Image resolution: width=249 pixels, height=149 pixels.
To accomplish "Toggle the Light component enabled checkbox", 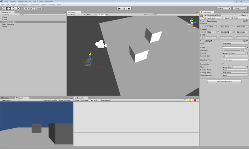I will tap(206, 41).
